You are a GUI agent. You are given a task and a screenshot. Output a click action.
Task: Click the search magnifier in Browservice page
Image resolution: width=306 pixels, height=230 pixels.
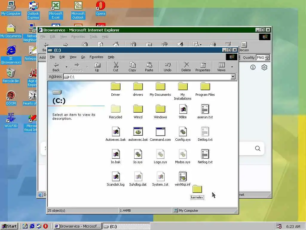pyautogui.click(x=258, y=149)
